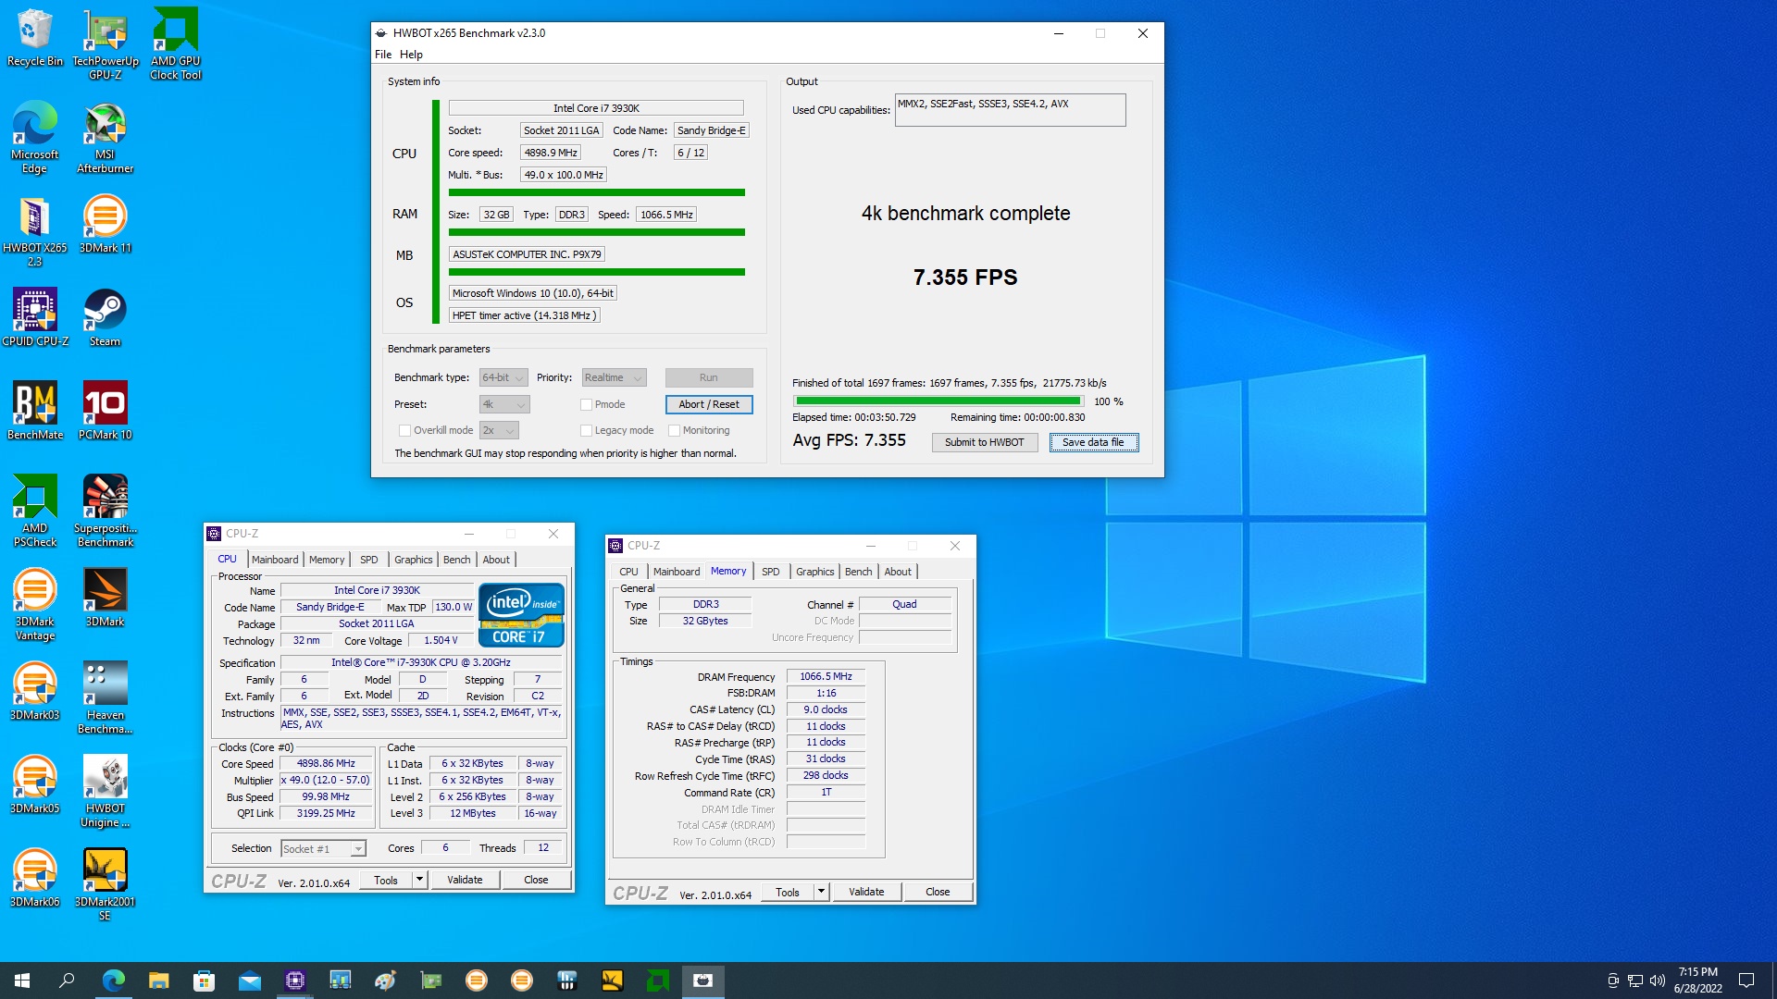
Task: Click the taskbar search magnifier
Action: [x=68, y=980]
